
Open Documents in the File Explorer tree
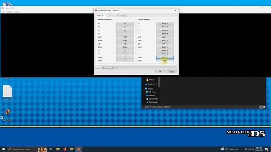pyautogui.click(x=152, y=99)
